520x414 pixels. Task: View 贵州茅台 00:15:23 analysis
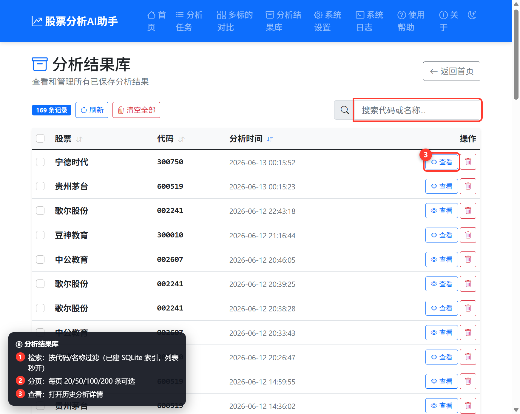(x=442, y=186)
